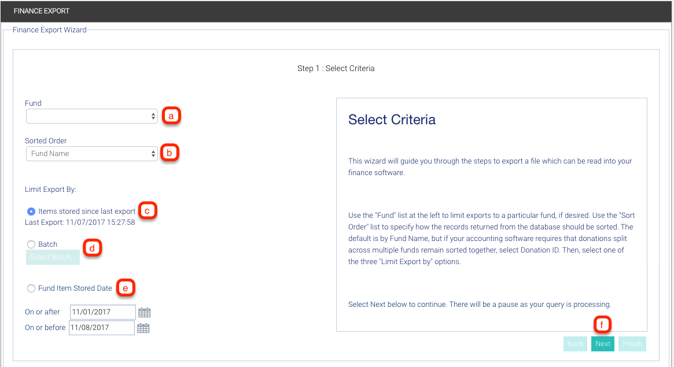Open the Fund dropdown list
Viewport: 674px width, 367px height.
coord(92,116)
